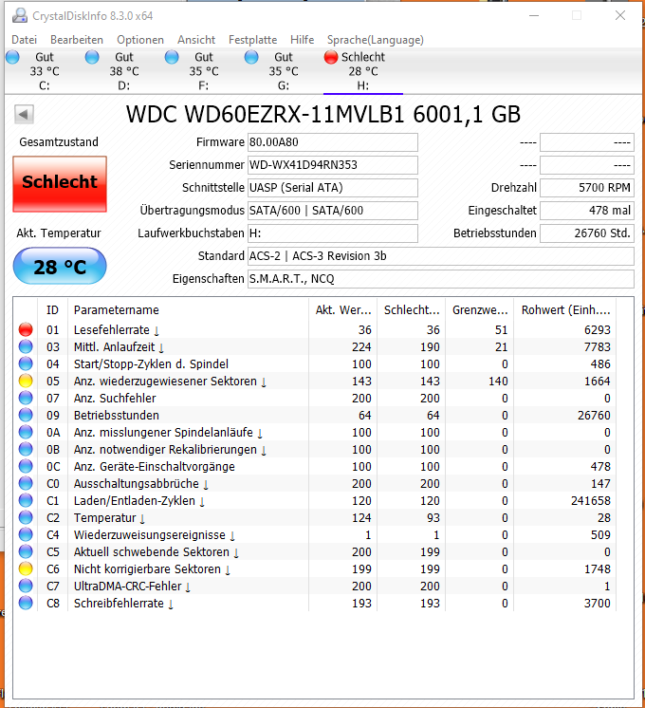This screenshot has width=645, height=708.
Task: Click raw value 241658 in Laden/Entladen row
Action: click(x=590, y=501)
